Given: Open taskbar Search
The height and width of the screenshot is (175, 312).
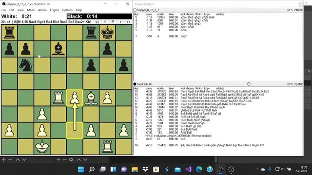Looking at the screenshot, I should click(x=92, y=170).
